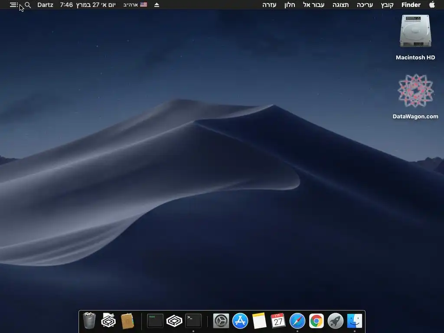Launch the App Store from Dock
444x333 pixels.
240,321
